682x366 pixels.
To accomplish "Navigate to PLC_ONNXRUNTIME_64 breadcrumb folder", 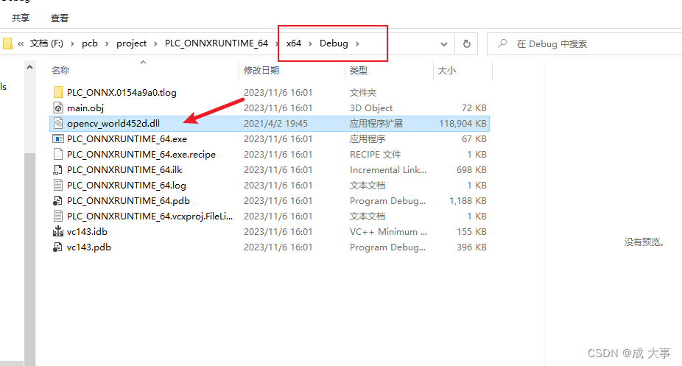I will click(x=217, y=43).
